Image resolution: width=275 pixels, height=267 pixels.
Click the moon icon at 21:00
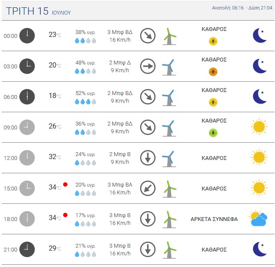point(260,249)
